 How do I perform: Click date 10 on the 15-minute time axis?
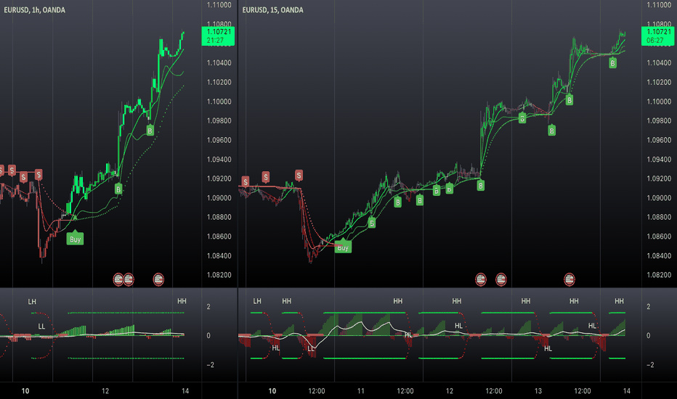[272, 391]
